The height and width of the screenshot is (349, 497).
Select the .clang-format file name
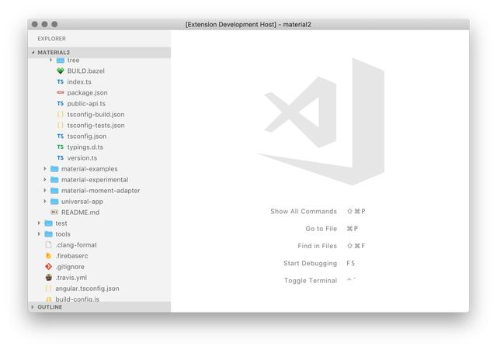coord(76,245)
